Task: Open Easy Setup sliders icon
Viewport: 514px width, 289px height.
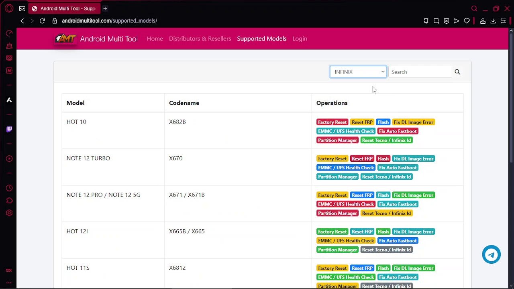Action: (x=503, y=21)
